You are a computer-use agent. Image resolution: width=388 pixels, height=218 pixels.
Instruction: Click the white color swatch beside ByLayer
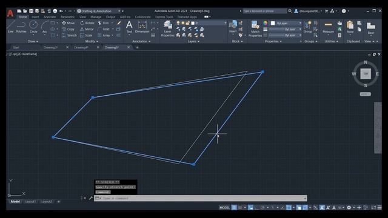(x=273, y=23)
